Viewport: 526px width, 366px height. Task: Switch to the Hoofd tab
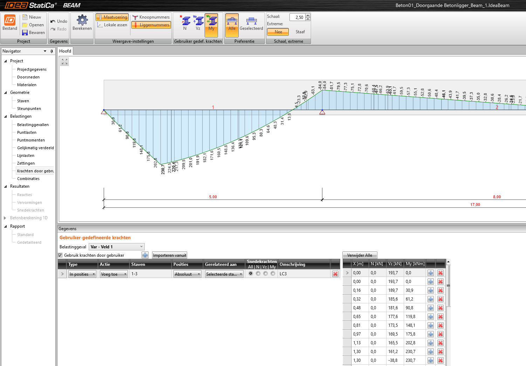[x=65, y=51]
